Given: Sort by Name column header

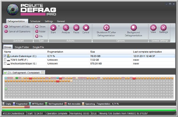Looking at the screenshot, I should coord(25,52).
